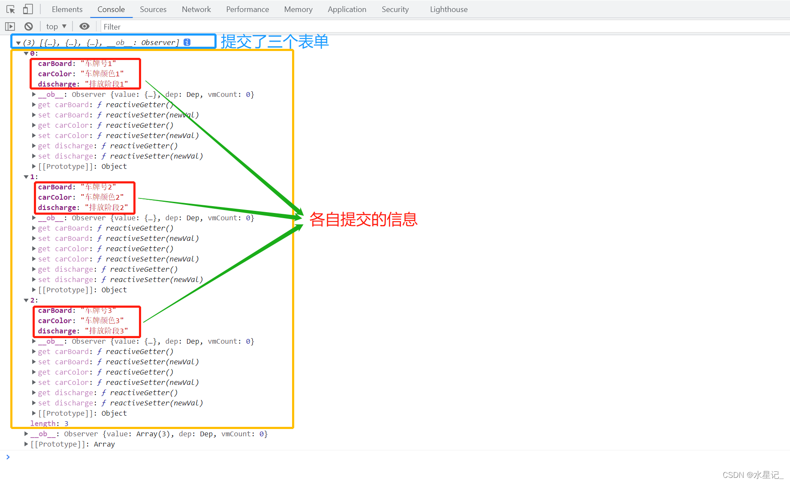Expand [[Prototype]] Object under entry 2

coord(34,413)
